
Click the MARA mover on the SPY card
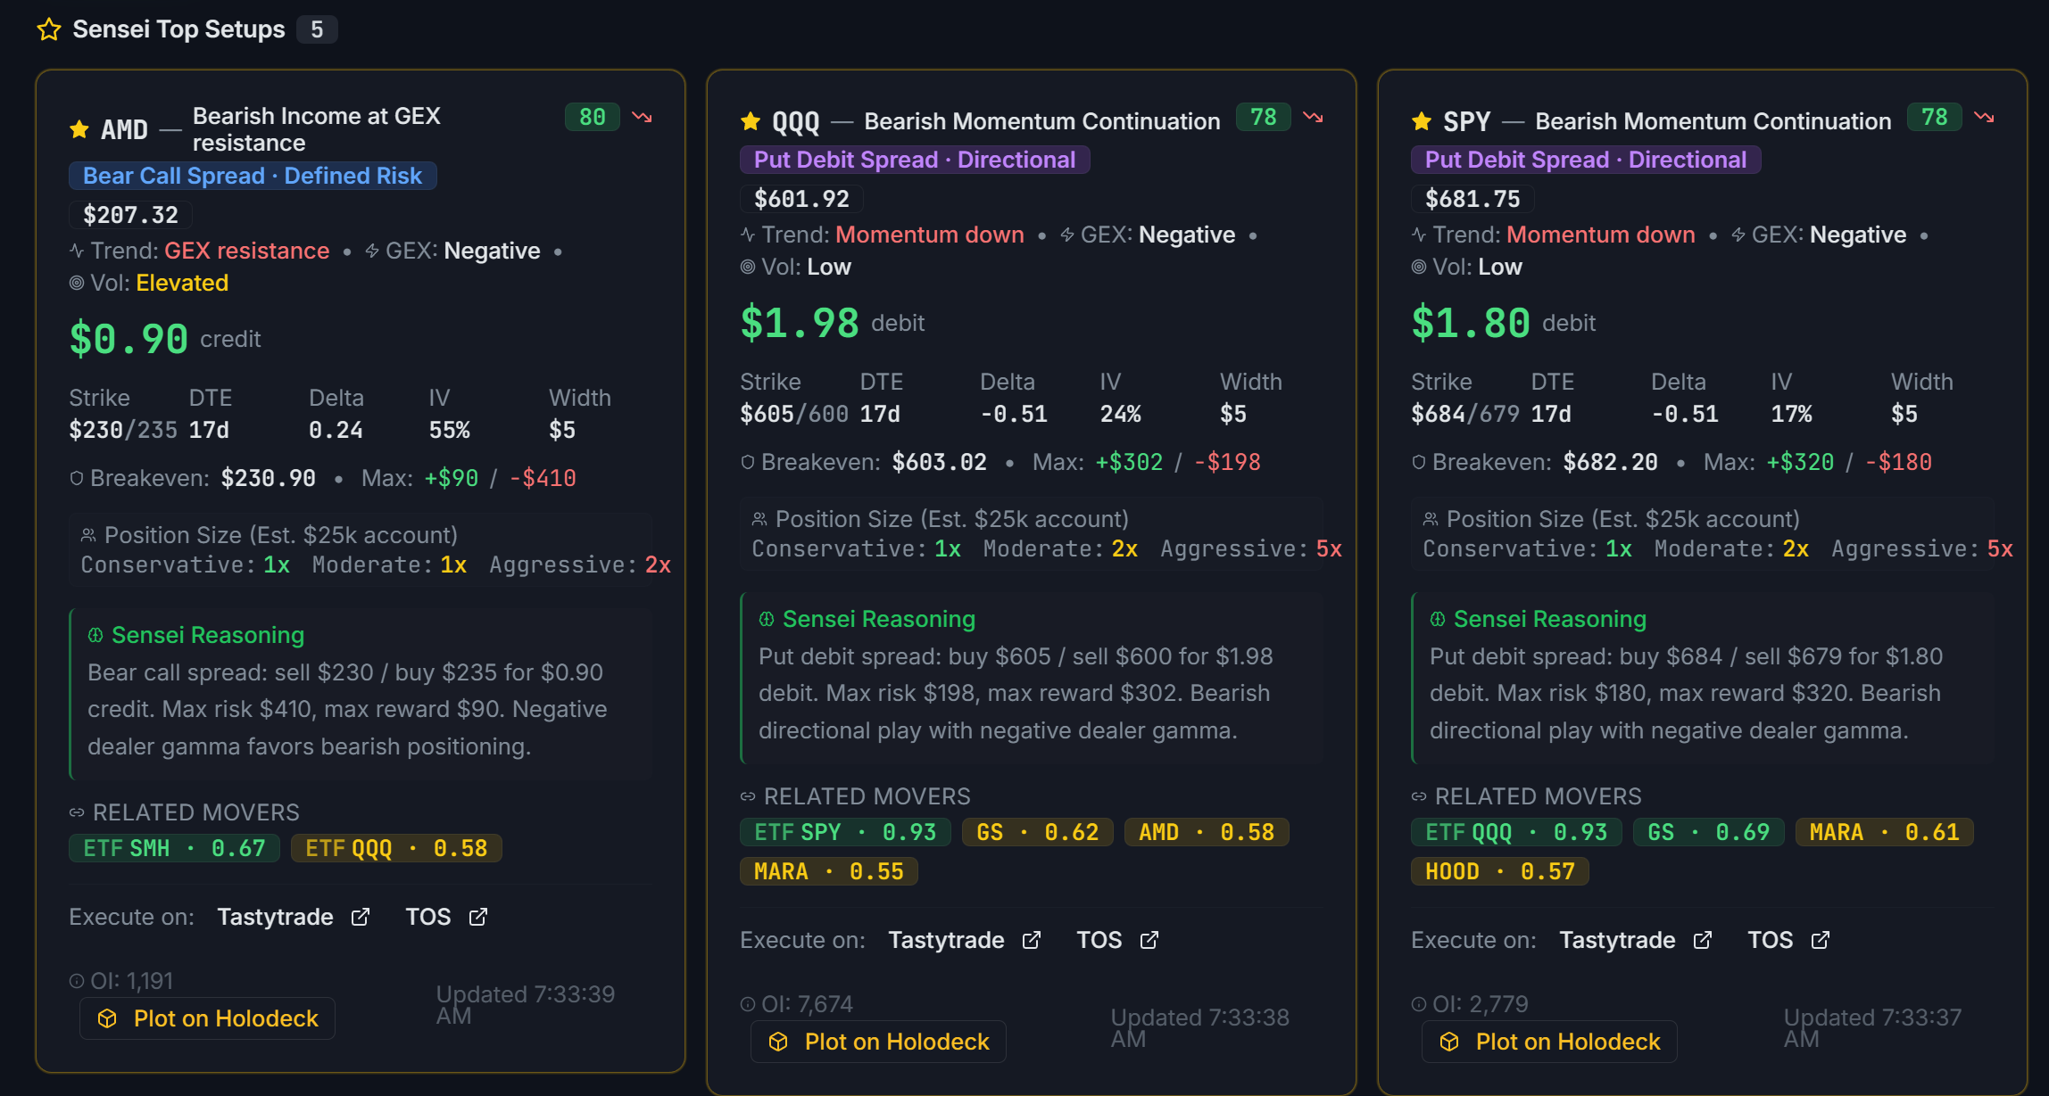1884,831
